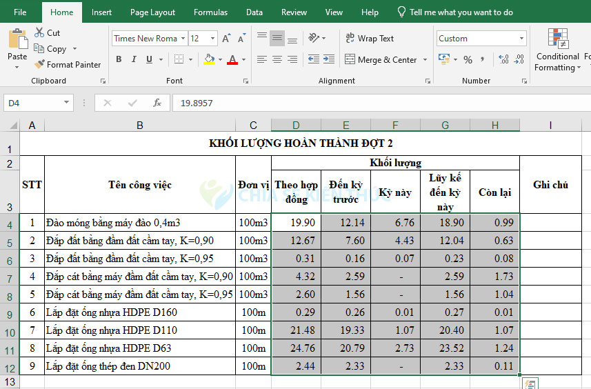Apply Accounting Number Format
Screen dimensions: 591x389
(x=444, y=59)
